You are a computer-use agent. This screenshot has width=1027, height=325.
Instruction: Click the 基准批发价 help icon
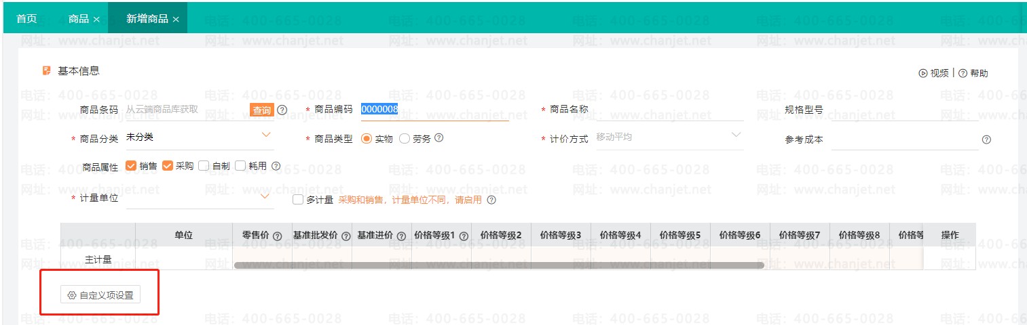[x=346, y=236]
